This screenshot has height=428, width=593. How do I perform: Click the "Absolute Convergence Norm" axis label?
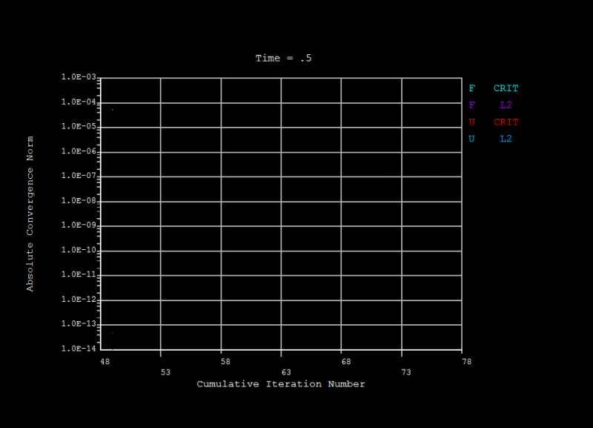click(30, 214)
